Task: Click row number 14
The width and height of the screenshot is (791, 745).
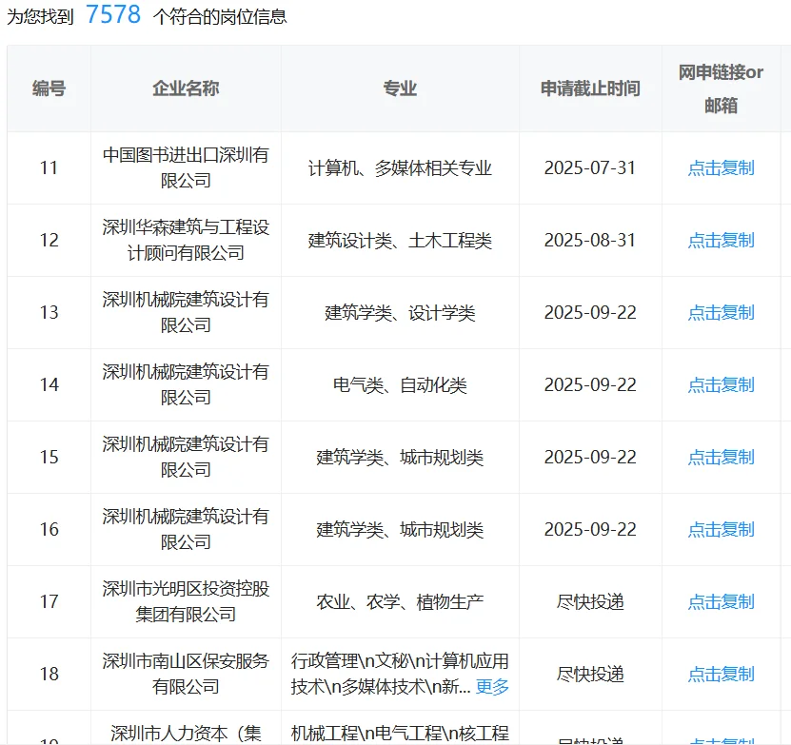Action: [x=49, y=384]
